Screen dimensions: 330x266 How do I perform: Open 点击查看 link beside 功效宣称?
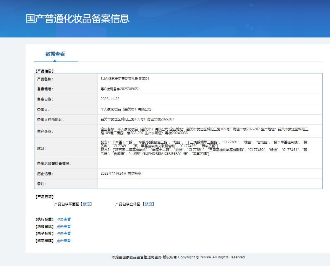pos(63,226)
